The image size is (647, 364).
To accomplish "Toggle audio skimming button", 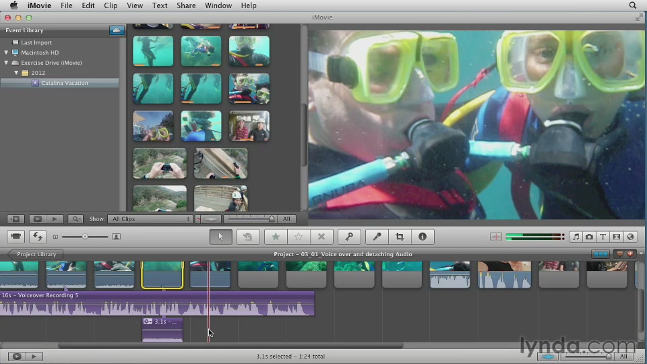I will [199, 219].
